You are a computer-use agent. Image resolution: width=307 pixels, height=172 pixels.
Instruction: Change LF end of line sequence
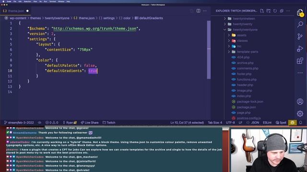(240, 123)
